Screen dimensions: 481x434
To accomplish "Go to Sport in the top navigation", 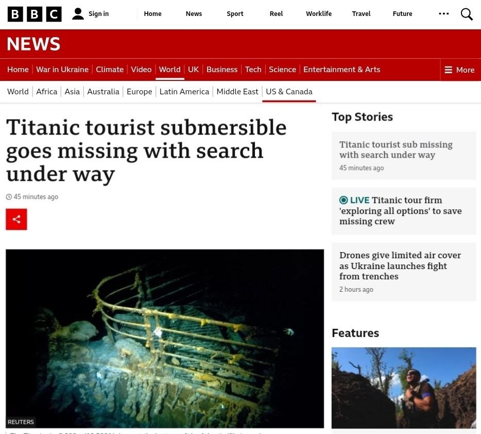I will pyautogui.click(x=235, y=14).
